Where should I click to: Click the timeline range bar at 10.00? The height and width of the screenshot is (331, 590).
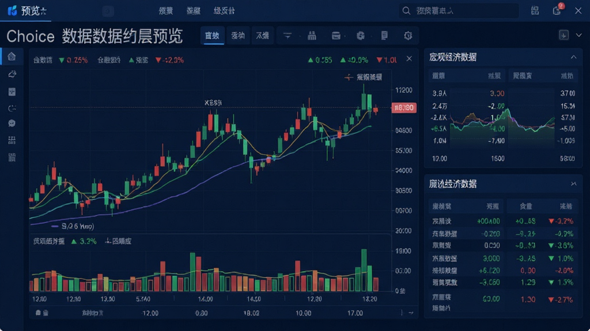click(303, 313)
